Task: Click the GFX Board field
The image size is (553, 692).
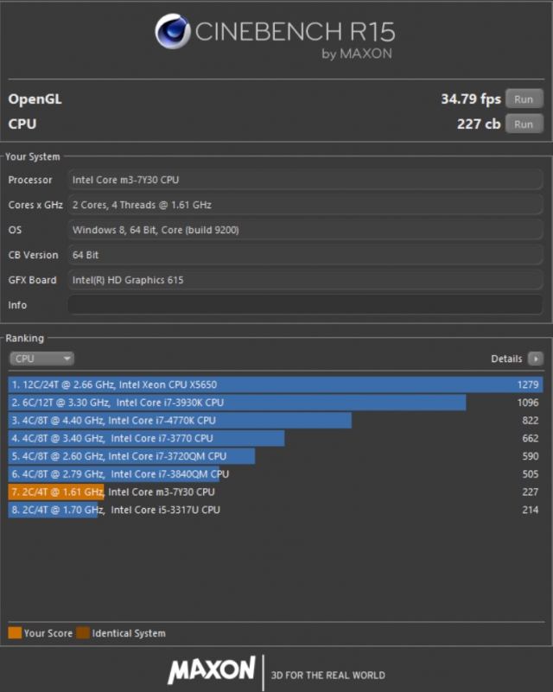Action: (305, 280)
